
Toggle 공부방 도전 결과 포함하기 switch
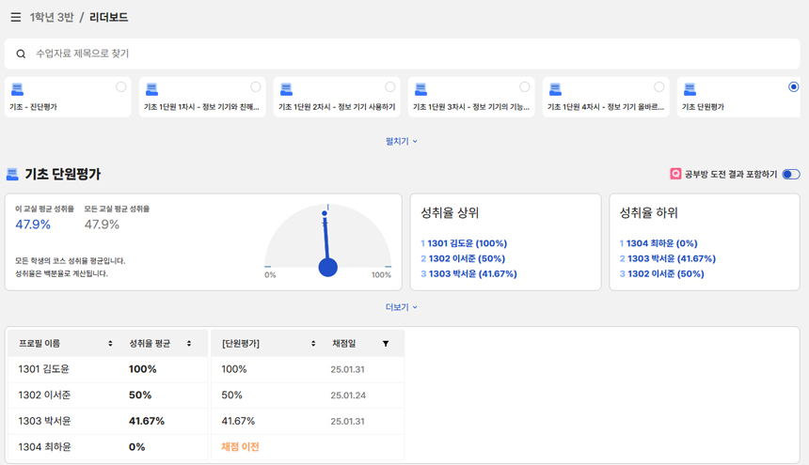click(x=791, y=174)
